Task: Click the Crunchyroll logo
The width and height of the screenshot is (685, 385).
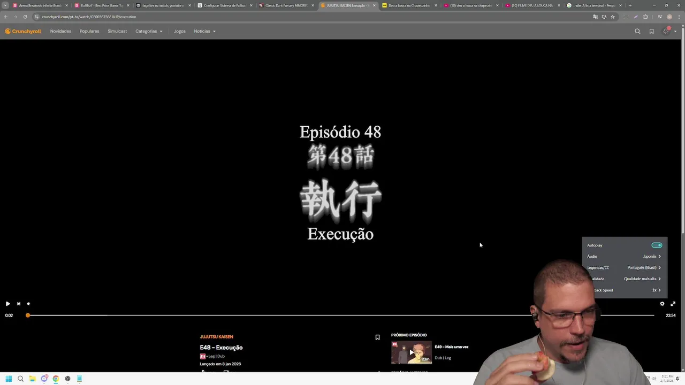Action: [23, 32]
